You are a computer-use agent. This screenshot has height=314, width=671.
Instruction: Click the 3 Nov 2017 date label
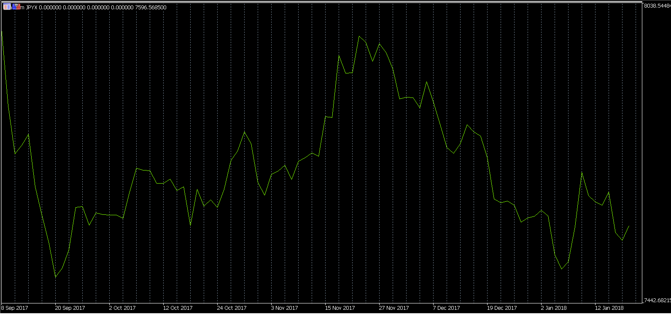pos(286,308)
